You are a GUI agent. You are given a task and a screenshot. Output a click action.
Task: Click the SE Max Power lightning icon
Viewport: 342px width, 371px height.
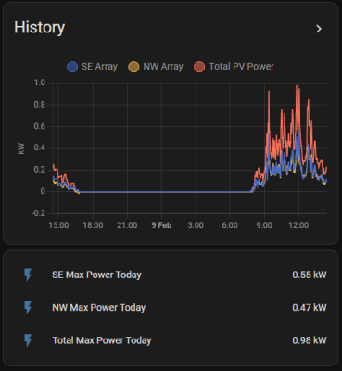28,275
